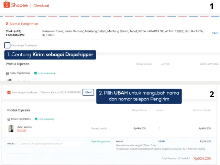The width and height of the screenshot is (220, 165).
Task: Click the Pesan message input field
Action: point(50,144)
